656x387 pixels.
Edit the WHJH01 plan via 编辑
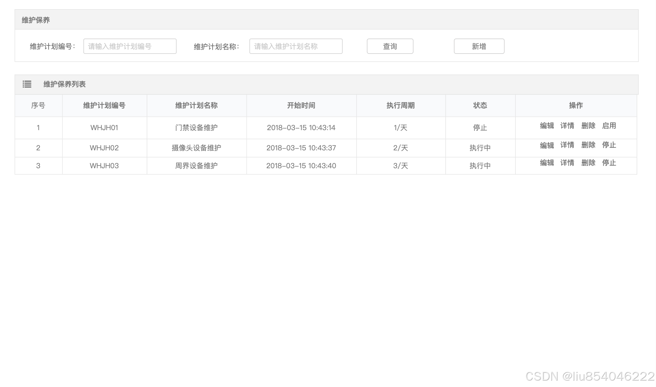(547, 126)
